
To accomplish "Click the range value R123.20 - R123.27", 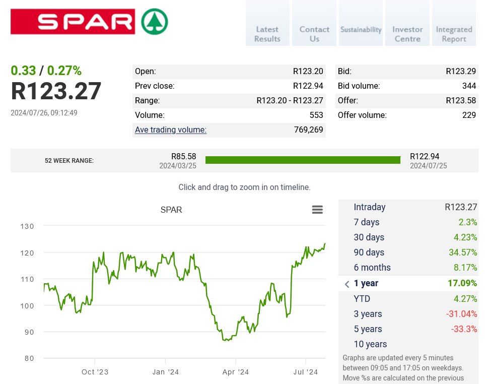I will click(290, 101).
